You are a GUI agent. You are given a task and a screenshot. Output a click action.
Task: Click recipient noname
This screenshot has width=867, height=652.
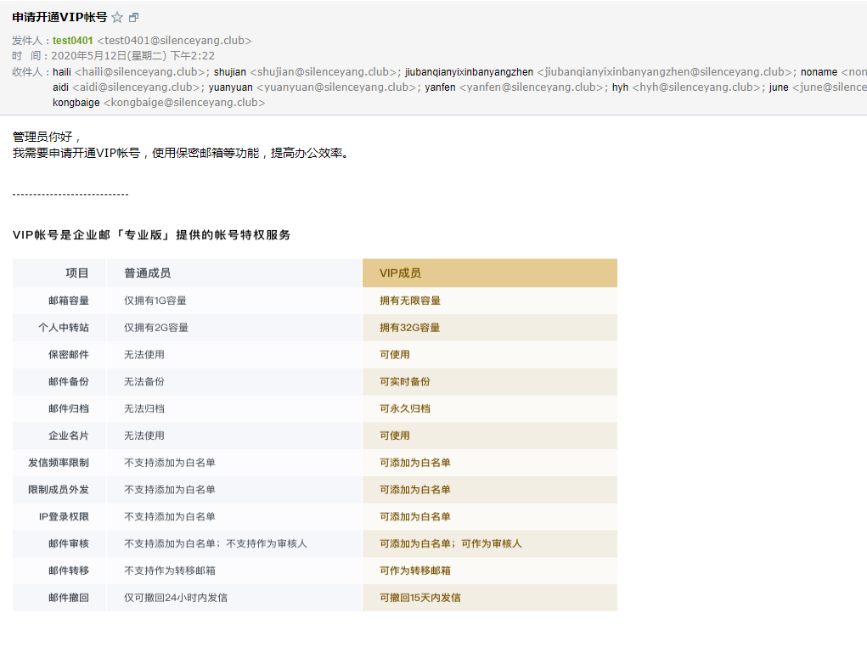pyautogui.click(x=819, y=72)
